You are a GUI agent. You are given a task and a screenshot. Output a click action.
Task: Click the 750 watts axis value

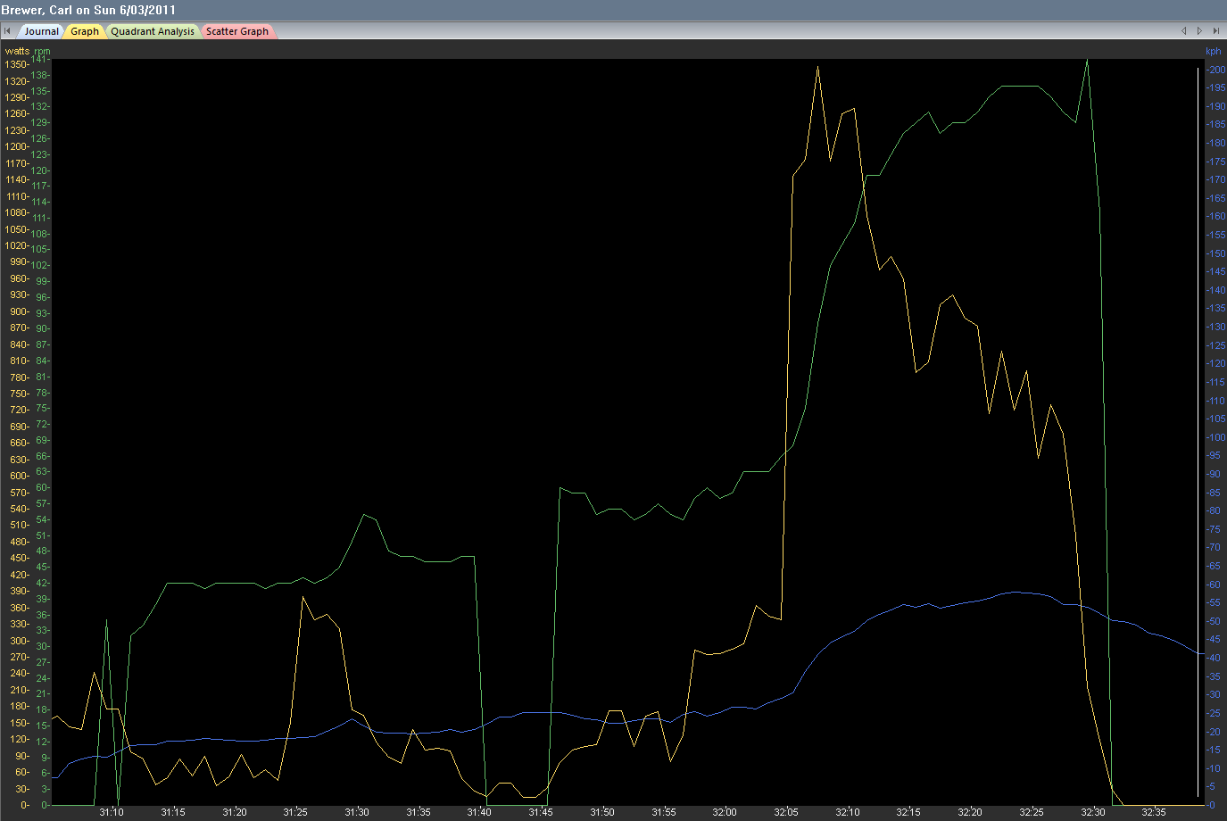coord(19,394)
